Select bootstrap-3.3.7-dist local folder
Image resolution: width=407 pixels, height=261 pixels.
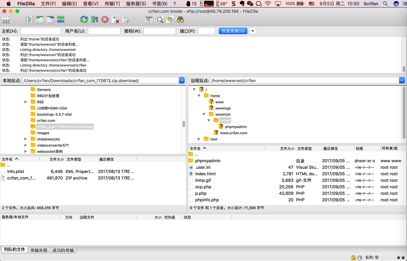(54, 114)
